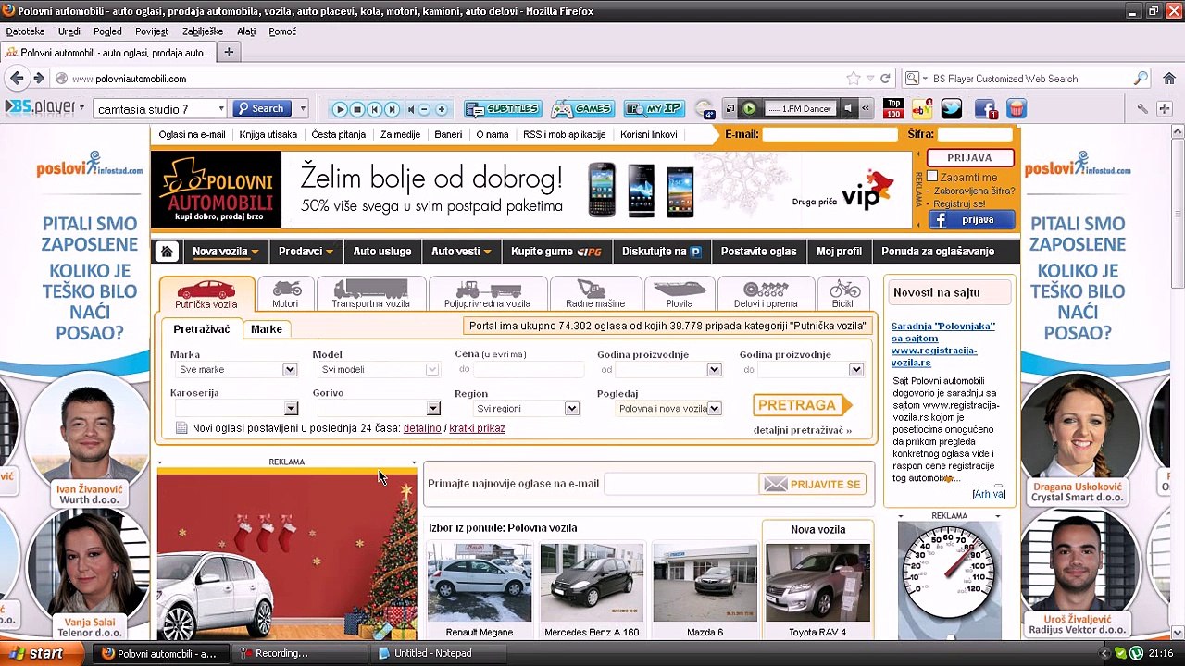Click the toolbar play button
The height and width of the screenshot is (666, 1185).
tap(340, 109)
